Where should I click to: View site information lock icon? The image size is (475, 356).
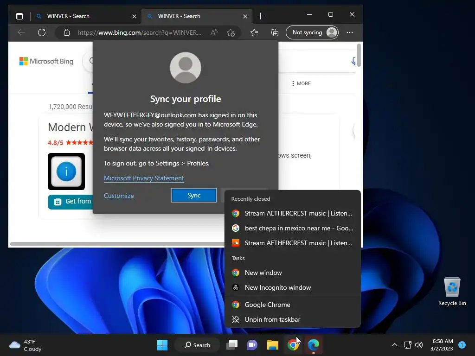(67, 32)
